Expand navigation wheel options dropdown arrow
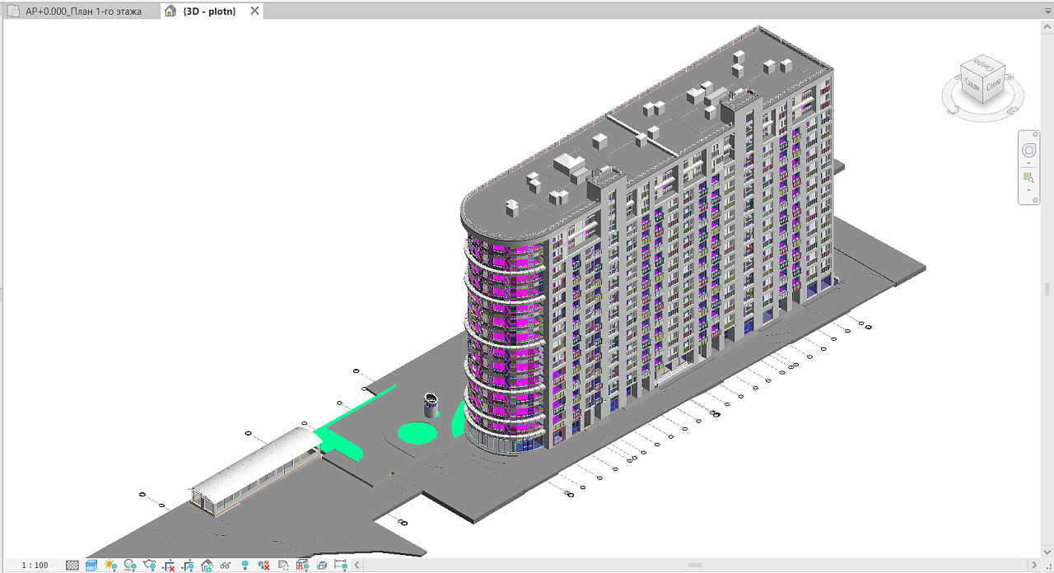Screen dimensions: 1054x573 (1029, 163)
